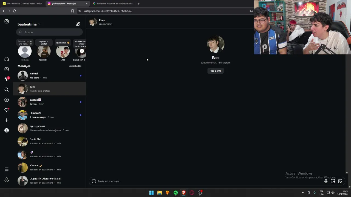The height and width of the screenshot is (197, 351).
Task: Close the Instagram browser tab
Action: pyautogui.click(x=87, y=4)
